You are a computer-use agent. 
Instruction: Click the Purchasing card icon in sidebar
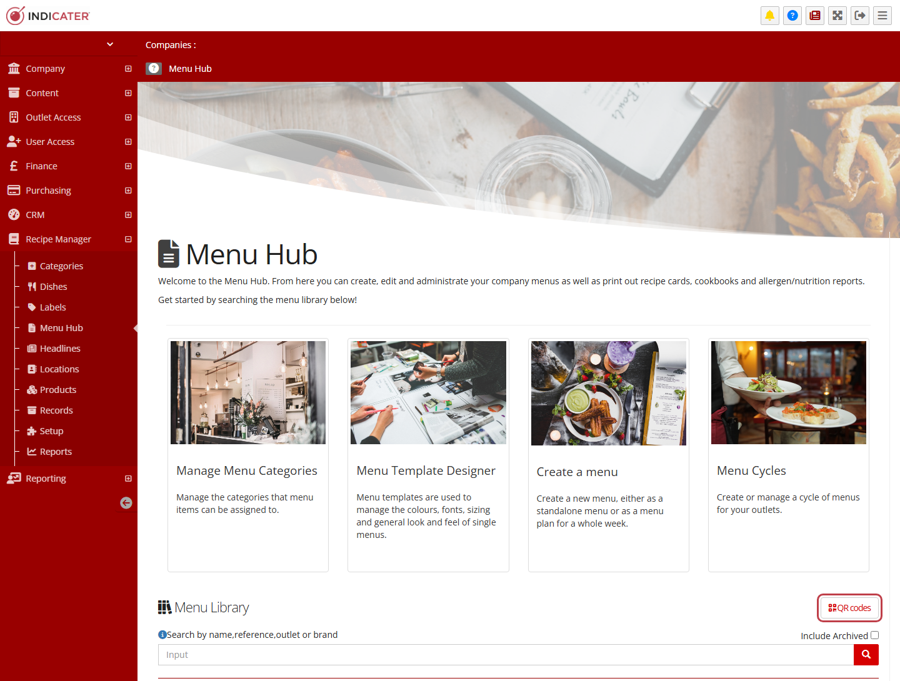(x=14, y=191)
